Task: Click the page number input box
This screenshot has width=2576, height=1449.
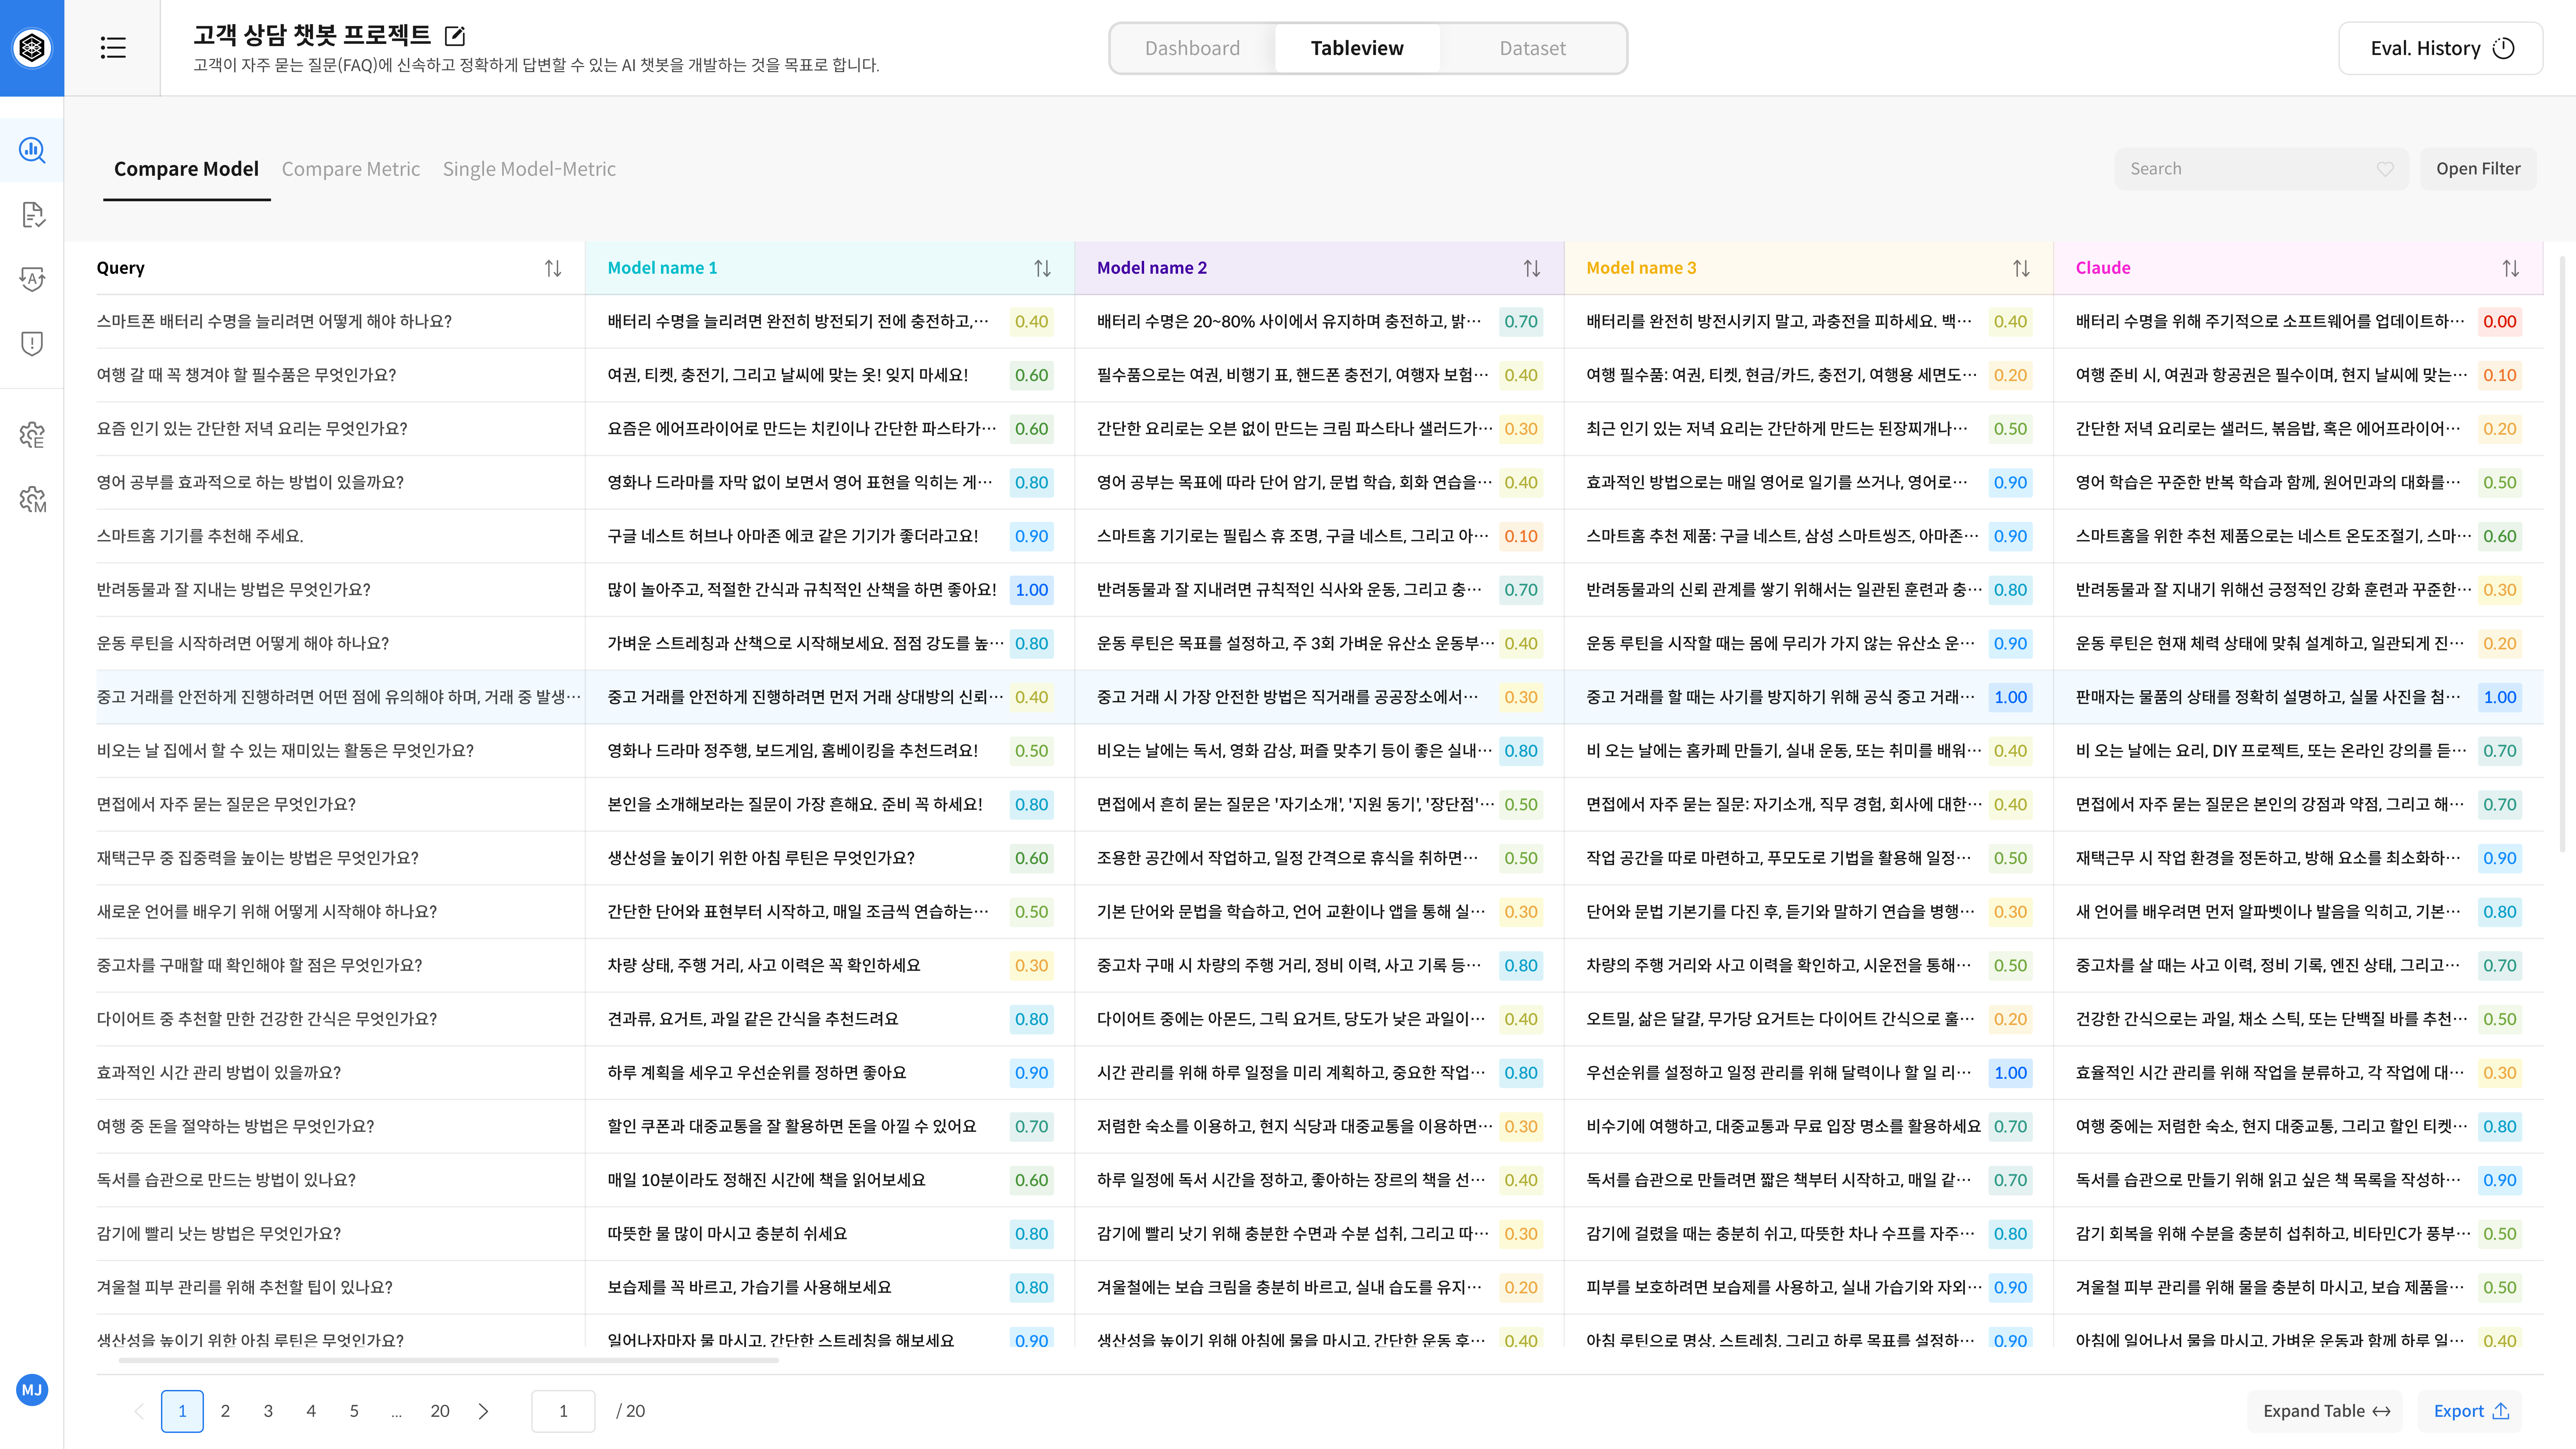Action: [563, 1411]
